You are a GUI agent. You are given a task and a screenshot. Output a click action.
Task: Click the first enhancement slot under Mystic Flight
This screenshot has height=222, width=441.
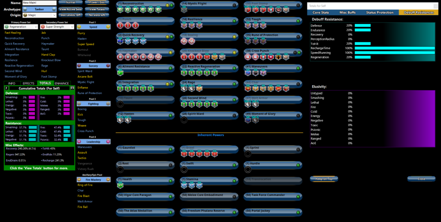pyautogui.click(x=184, y=10)
